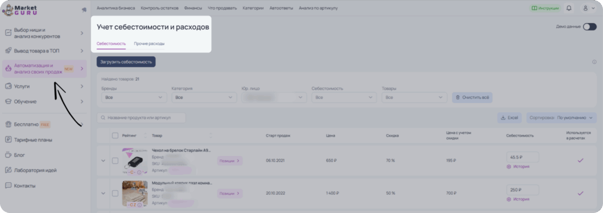Open Чехол на брелок product thumbnail
The width and height of the screenshot is (603, 213).
135,161
